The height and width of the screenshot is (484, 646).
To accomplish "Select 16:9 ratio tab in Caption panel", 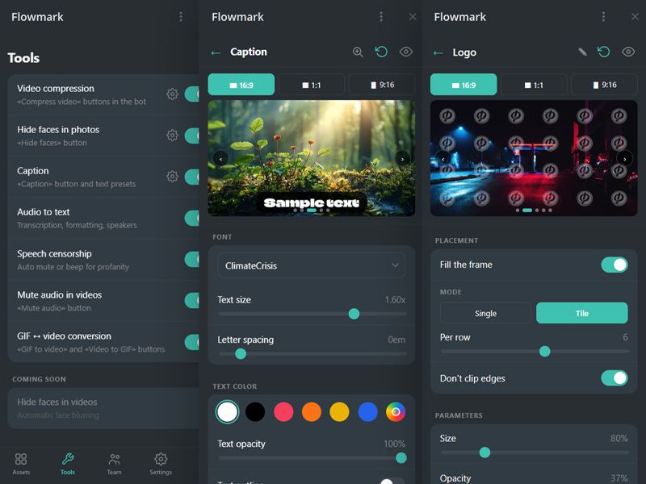I will coord(241,85).
